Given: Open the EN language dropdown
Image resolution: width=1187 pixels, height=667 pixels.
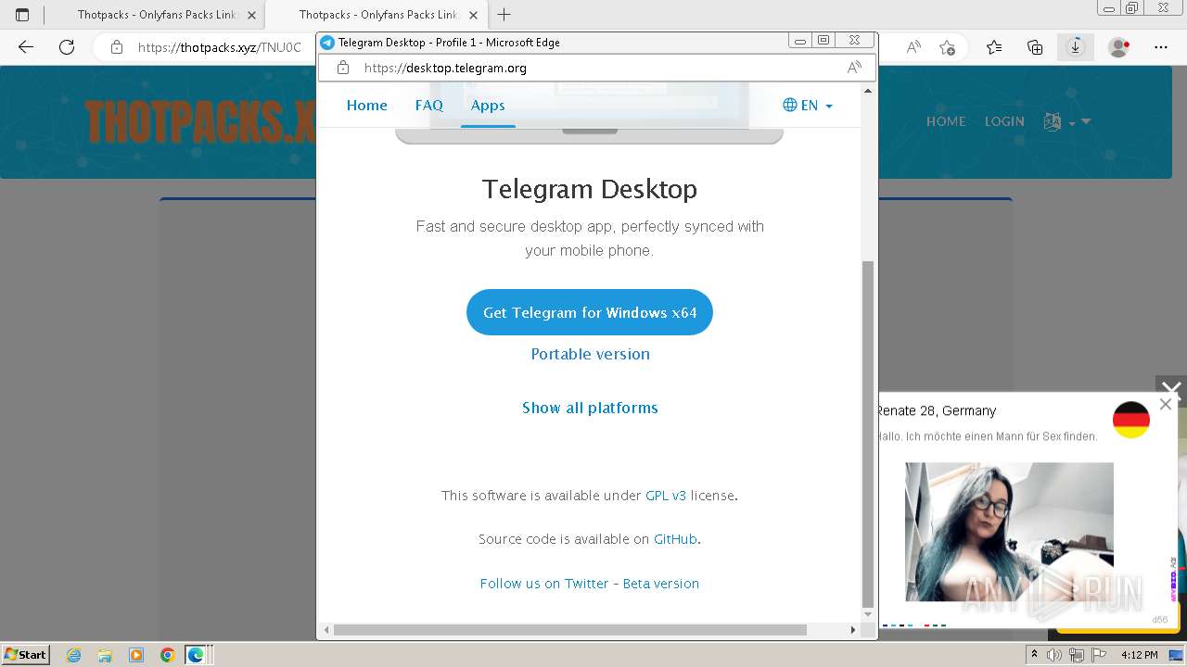Looking at the screenshot, I should pyautogui.click(x=808, y=106).
